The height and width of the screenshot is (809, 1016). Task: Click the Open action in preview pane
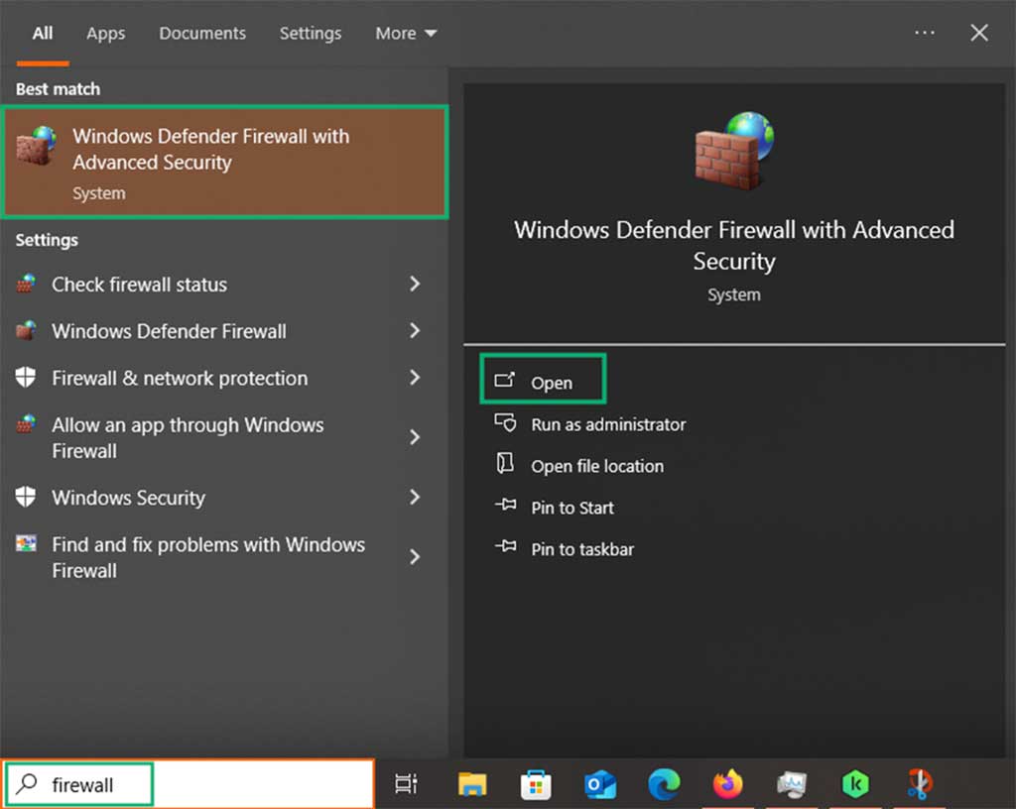click(x=554, y=382)
